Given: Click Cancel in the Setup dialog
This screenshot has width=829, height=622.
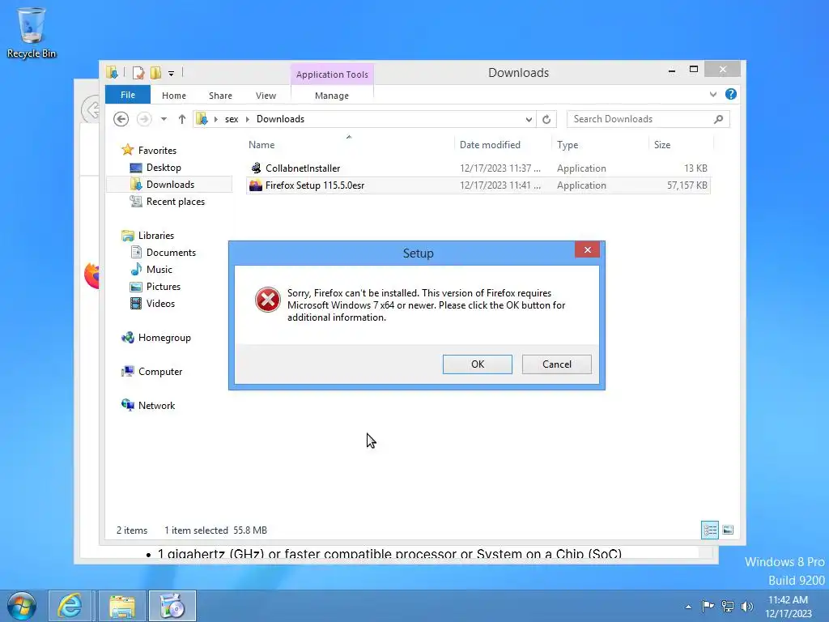Looking at the screenshot, I should [557, 364].
